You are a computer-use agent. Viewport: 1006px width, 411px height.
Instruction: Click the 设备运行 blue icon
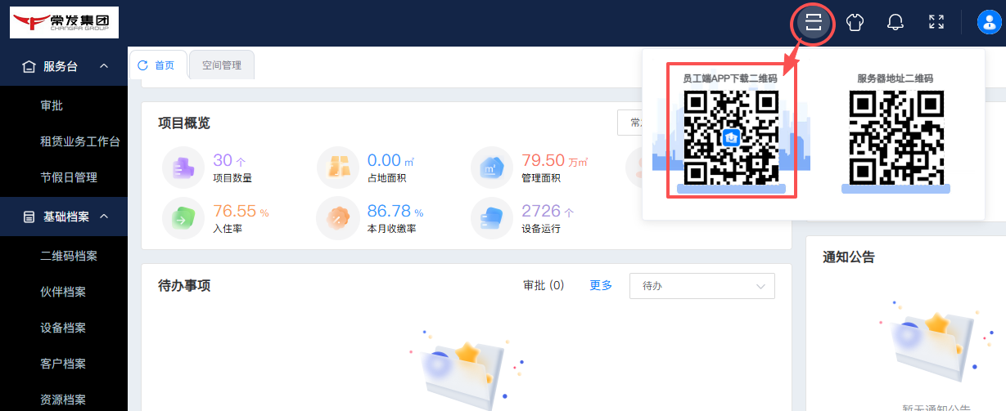[x=491, y=218]
